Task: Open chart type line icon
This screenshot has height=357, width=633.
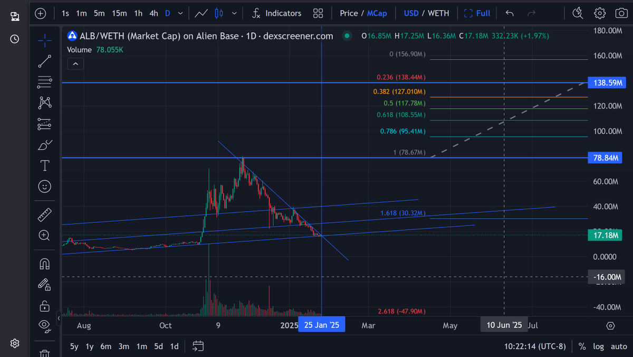Action: pyautogui.click(x=201, y=13)
